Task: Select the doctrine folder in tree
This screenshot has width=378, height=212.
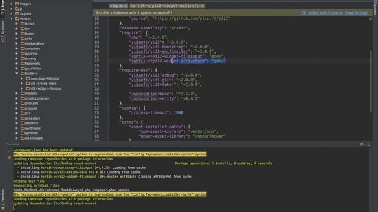Action: click(x=31, y=54)
